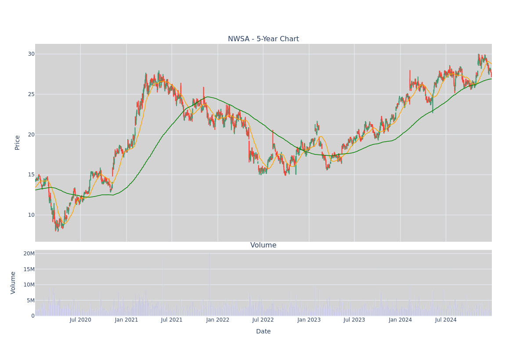Click the "Jul 2021" date tick
The height and width of the screenshot is (351, 527).
(x=172, y=320)
